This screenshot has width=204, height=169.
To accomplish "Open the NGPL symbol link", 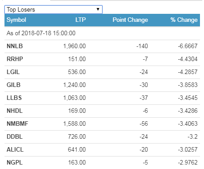I will 15,162.
